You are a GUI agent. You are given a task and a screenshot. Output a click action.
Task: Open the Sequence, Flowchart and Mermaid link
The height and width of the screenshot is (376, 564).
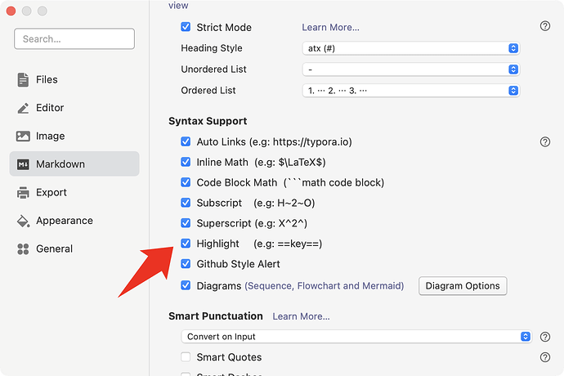coord(324,286)
